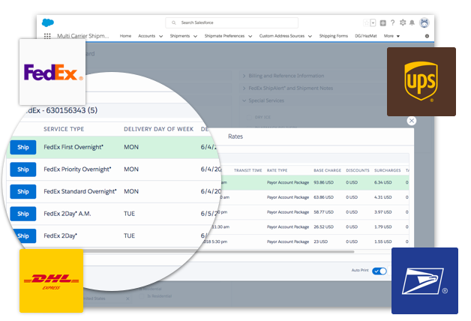471x321 pixels.
Task: Close the Rates dialog with X
Action: (x=412, y=121)
